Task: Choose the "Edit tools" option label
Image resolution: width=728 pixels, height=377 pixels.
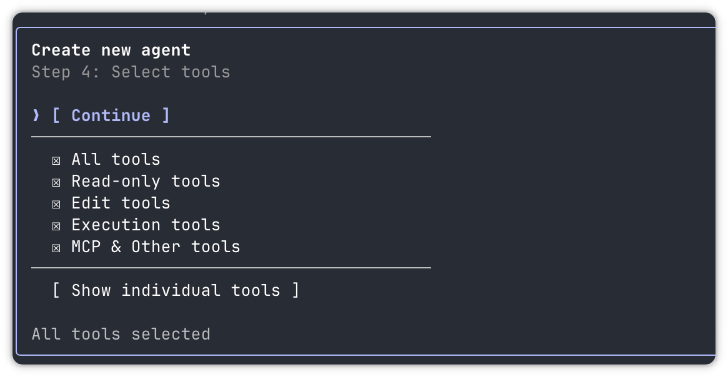Action: [121, 203]
